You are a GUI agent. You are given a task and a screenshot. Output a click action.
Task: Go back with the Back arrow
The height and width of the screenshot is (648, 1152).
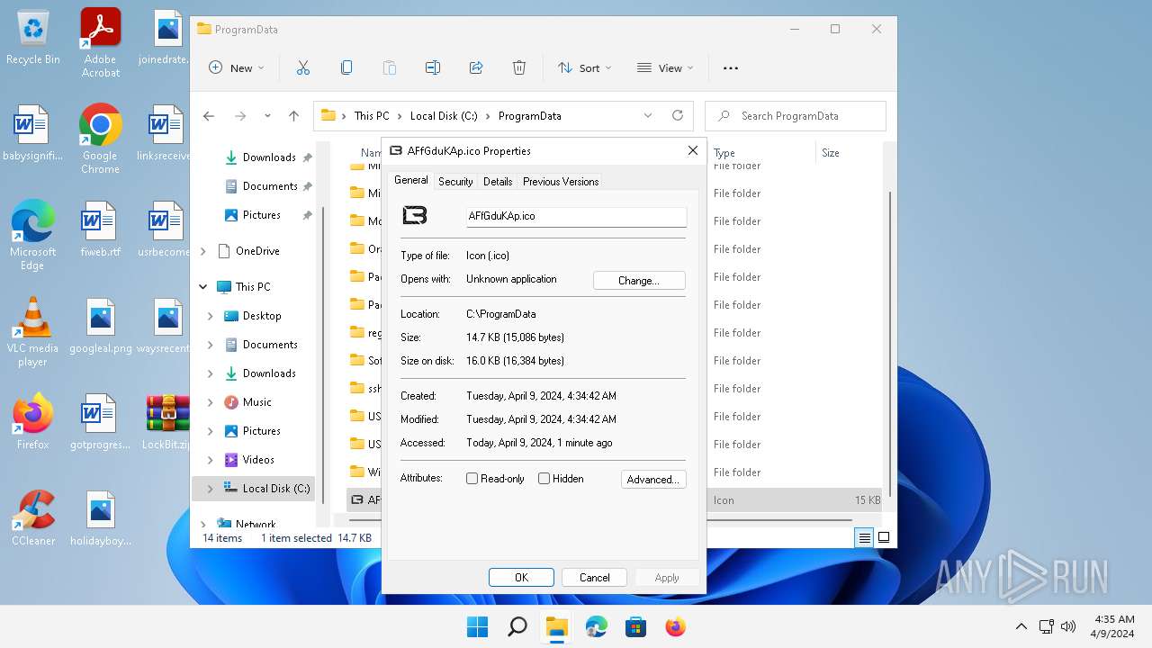pos(209,116)
